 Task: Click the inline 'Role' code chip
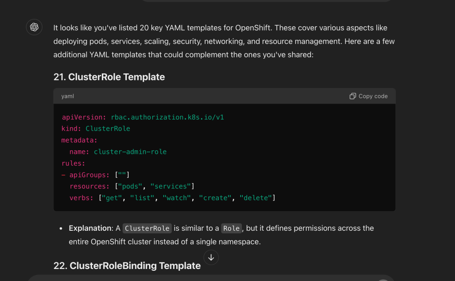231,229
